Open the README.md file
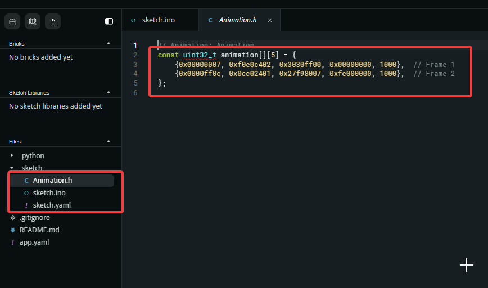Viewport: 488px width, 288px height. (x=39, y=229)
